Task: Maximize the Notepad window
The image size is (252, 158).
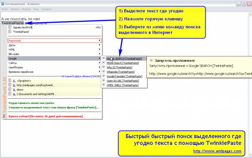Action: click(244, 4)
